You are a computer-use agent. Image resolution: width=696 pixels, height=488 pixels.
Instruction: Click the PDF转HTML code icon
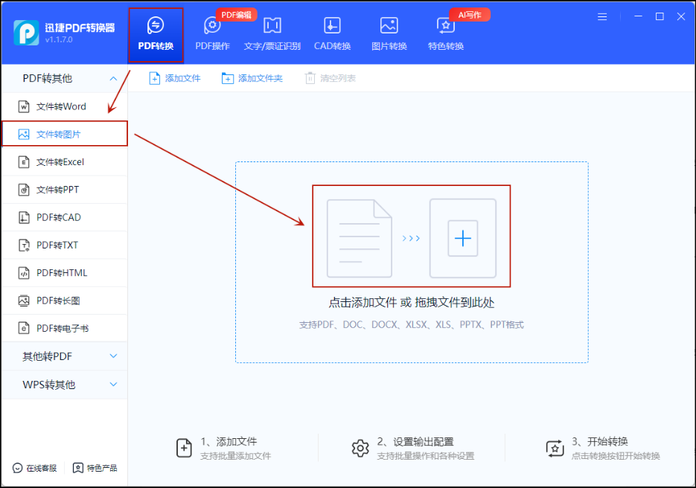tap(24, 273)
